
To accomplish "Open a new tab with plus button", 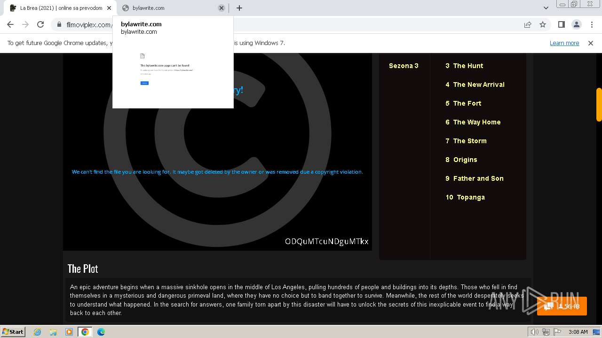I will click(x=239, y=8).
